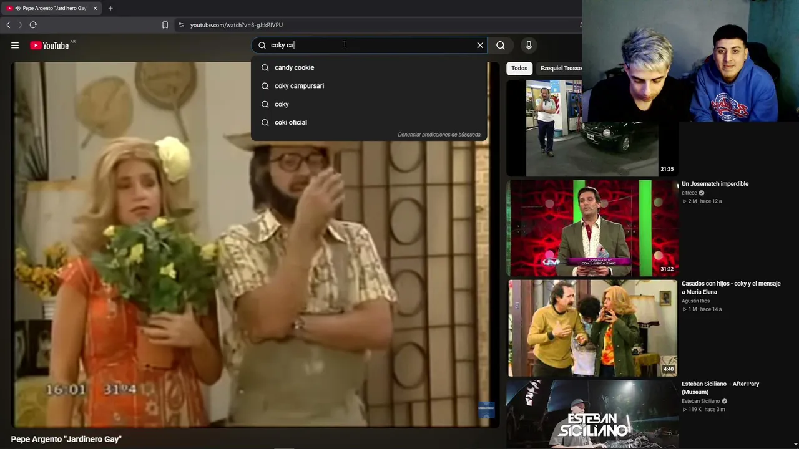Clear the search box with the X

[480, 45]
